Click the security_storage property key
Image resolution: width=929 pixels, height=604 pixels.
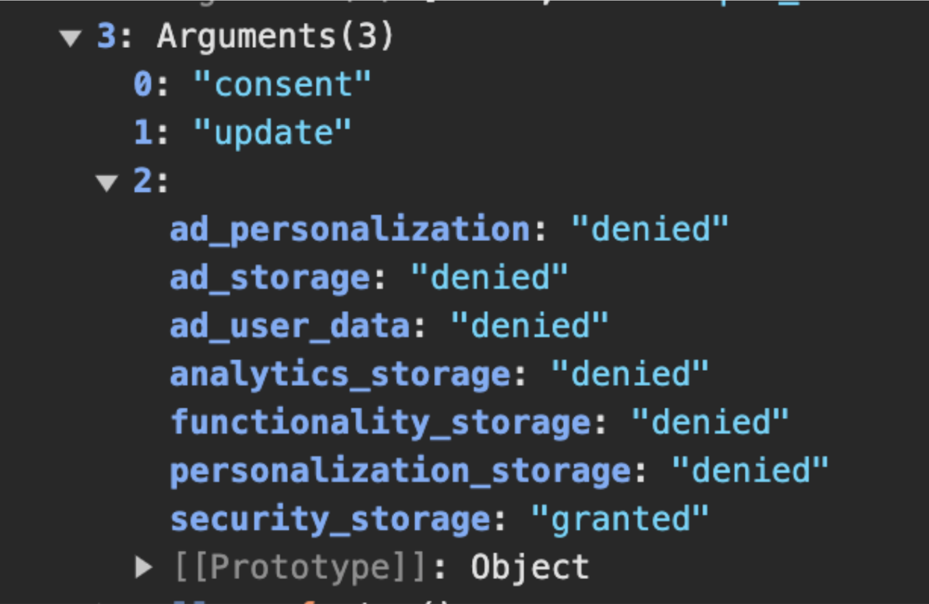[x=330, y=519]
